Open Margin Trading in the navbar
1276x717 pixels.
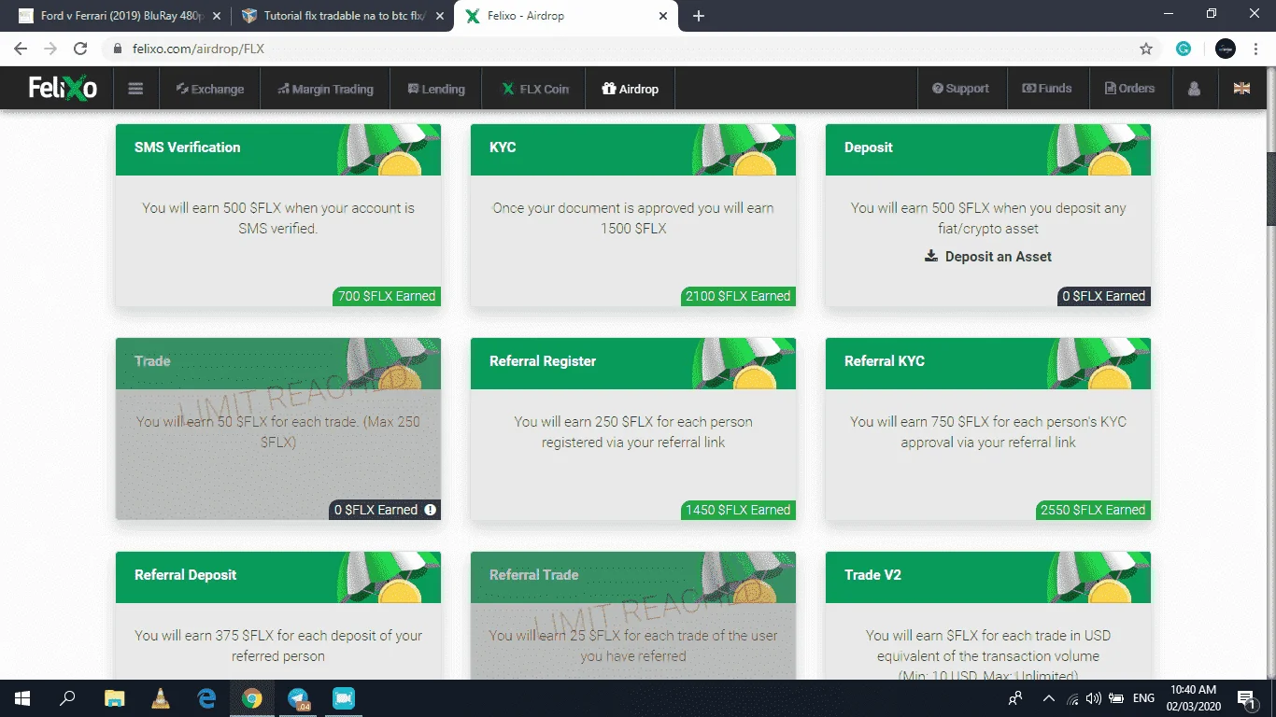tap(326, 89)
